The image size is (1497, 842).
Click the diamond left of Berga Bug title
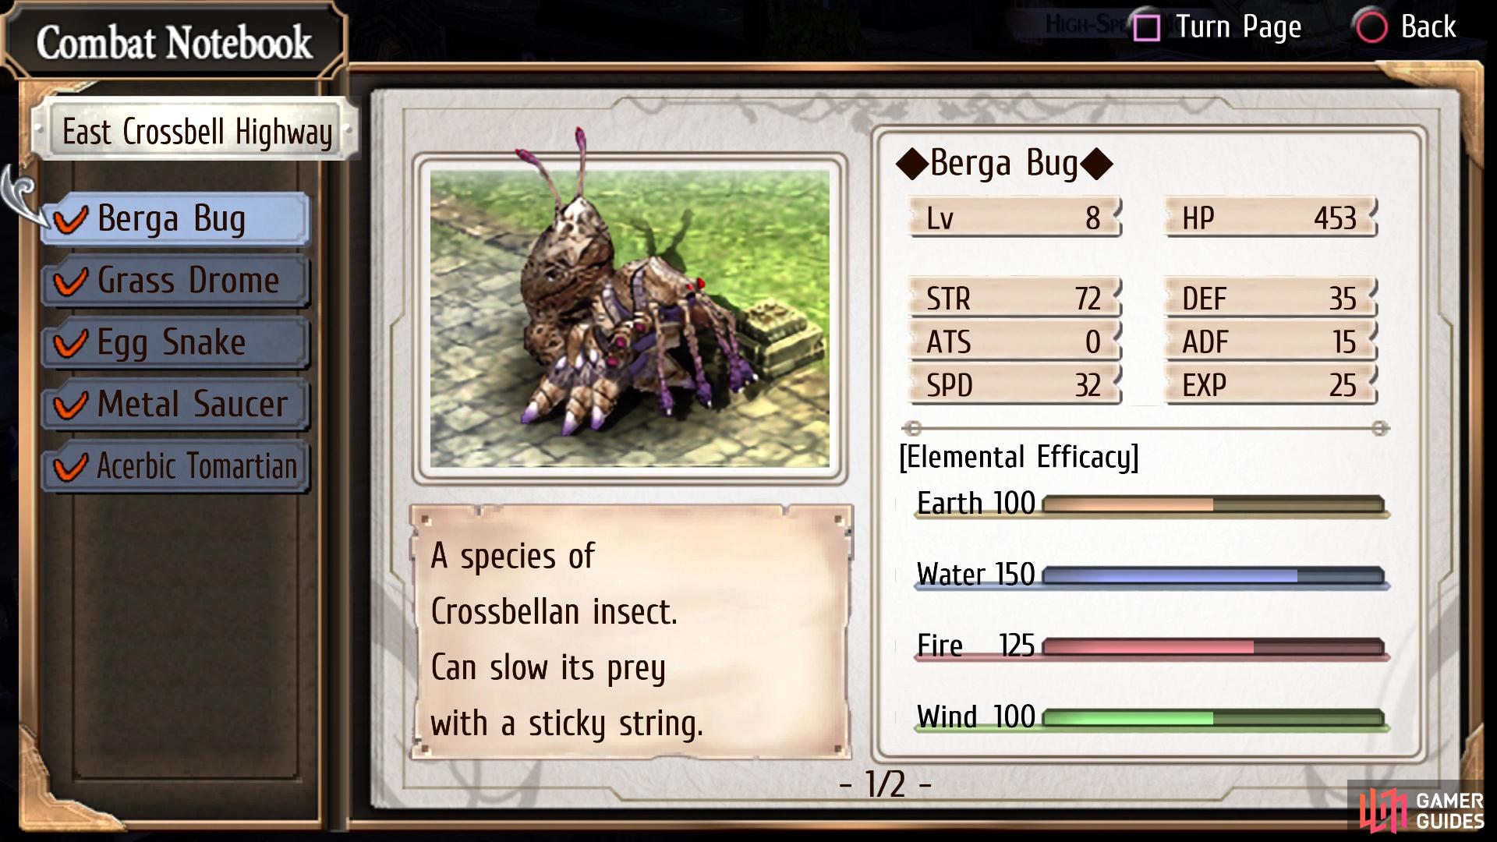tap(911, 164)
